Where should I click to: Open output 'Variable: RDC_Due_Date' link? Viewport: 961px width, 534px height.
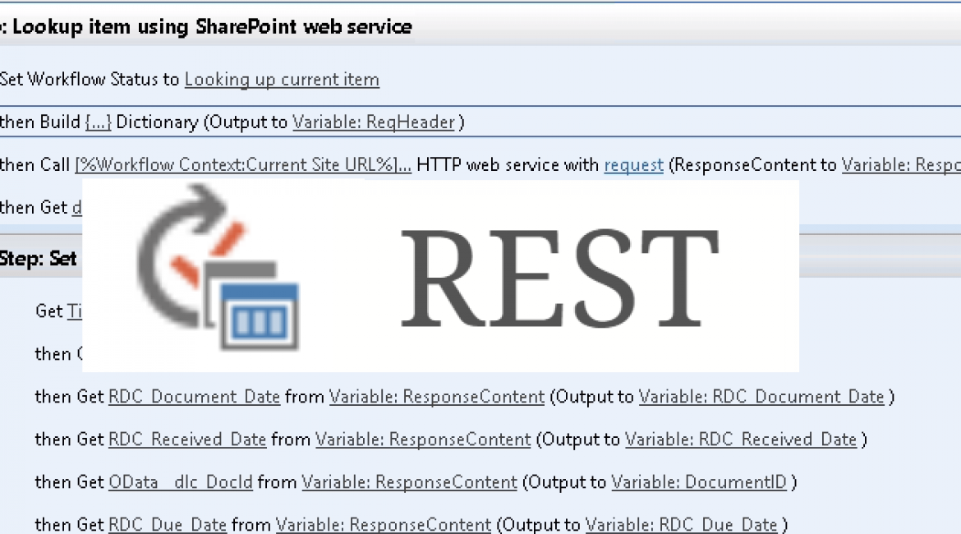coord(682,525)
